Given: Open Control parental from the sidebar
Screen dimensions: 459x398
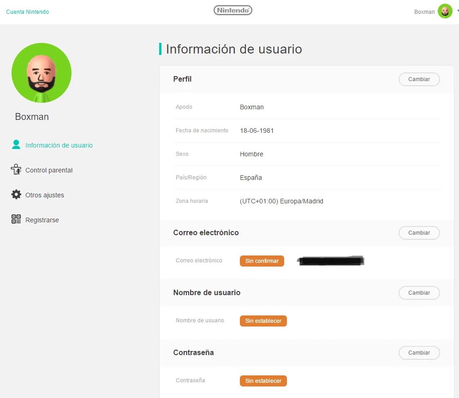Looking at the screenshot, I should [48, 170].
